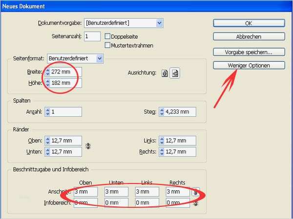The image size is (293, 219).
Task: Click the Ränder Unten value field
Action: click(x=66, y=152)
